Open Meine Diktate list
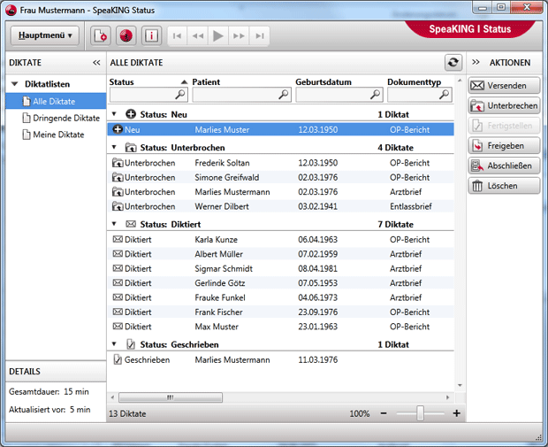This screenshot has width=548, height=447. tap(57, 135)
